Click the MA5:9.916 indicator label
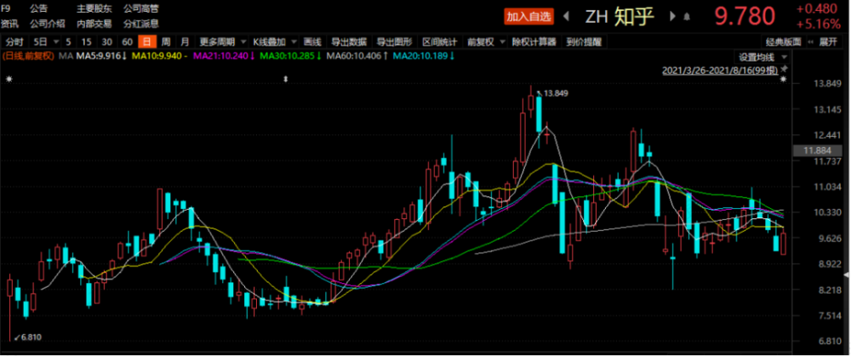Screen dimensions: 851x356 tap(101, 55)
